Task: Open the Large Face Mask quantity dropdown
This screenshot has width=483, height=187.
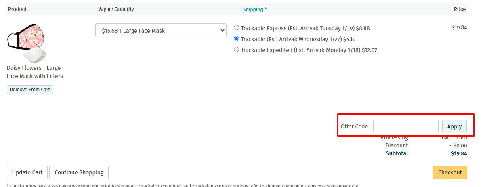Action: click(x=161, y=31)
